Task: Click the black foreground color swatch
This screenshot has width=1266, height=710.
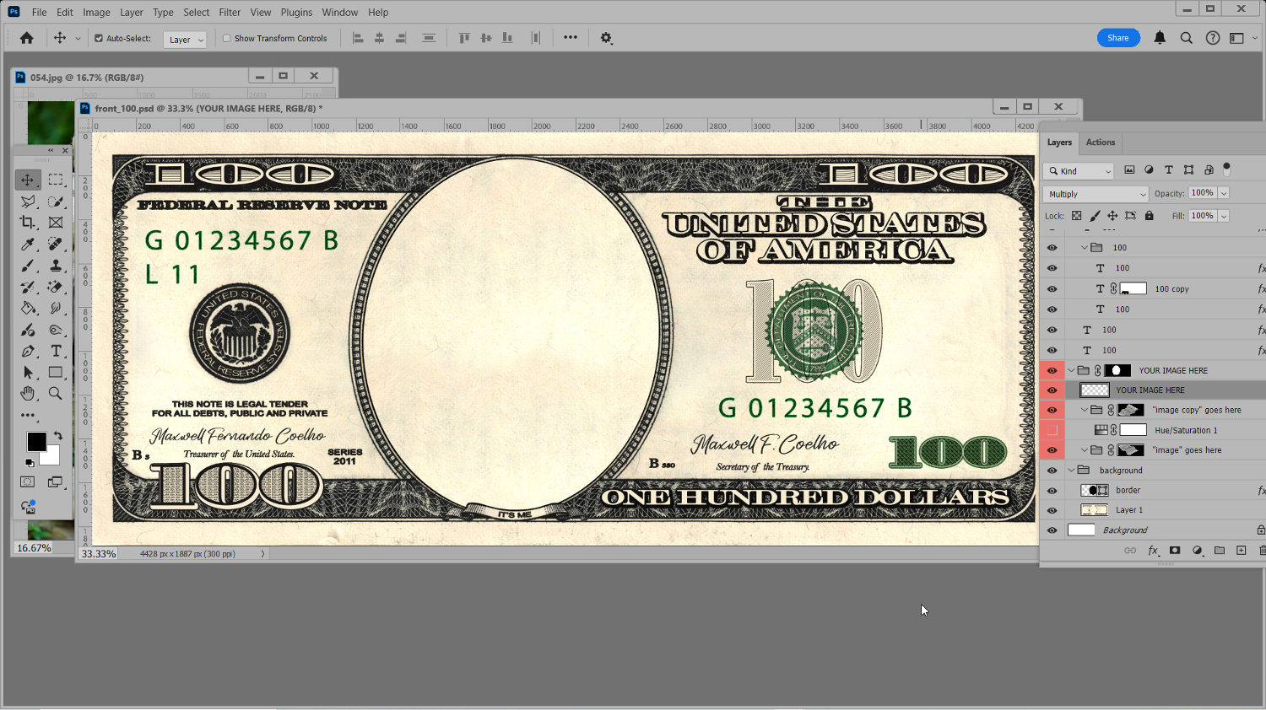Action: [x=36, y=442]
